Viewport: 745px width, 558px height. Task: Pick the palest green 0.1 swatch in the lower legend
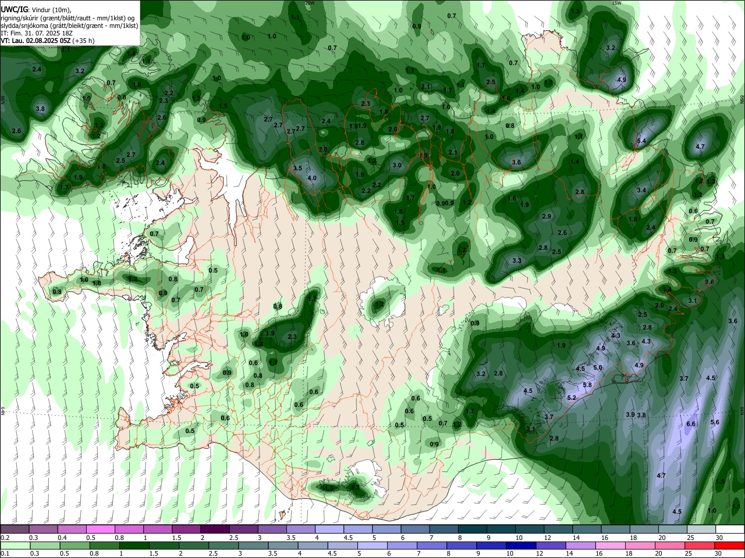15,545
